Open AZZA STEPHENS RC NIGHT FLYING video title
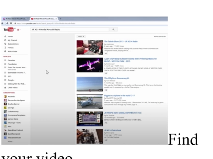The width and height of the screenshot is (213, 159). click(130, 60)
